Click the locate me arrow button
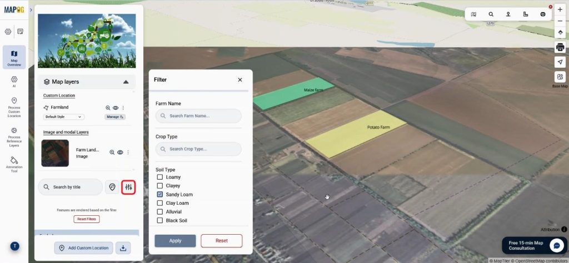This screenshot has height=263, width=569. (560, 62)
